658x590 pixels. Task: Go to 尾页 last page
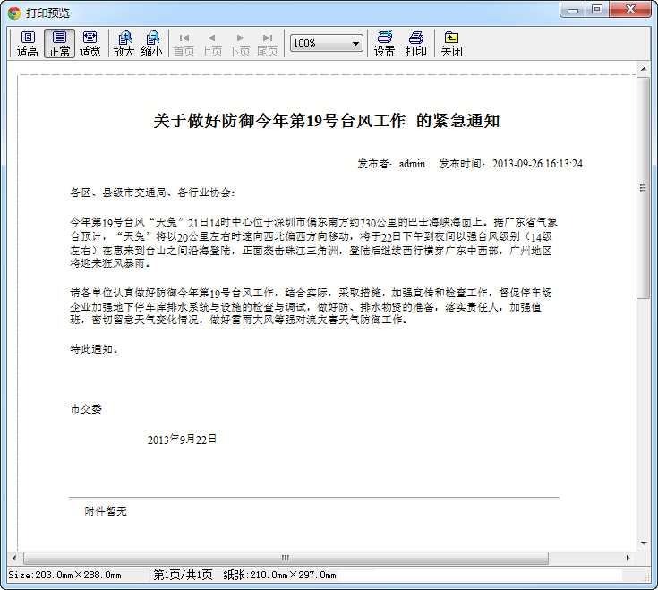pyautogui.click(x=268, y=45)
